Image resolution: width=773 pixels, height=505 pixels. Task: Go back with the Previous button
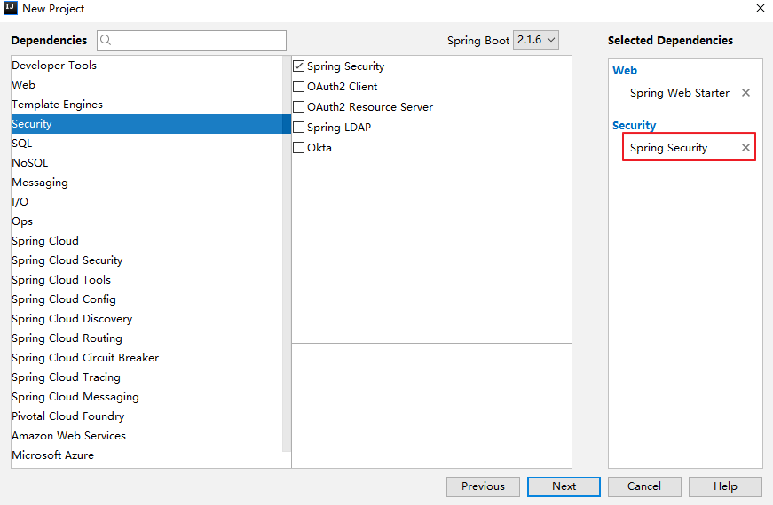pos(484,486)
